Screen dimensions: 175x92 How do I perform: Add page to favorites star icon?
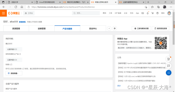coord(146,7)
